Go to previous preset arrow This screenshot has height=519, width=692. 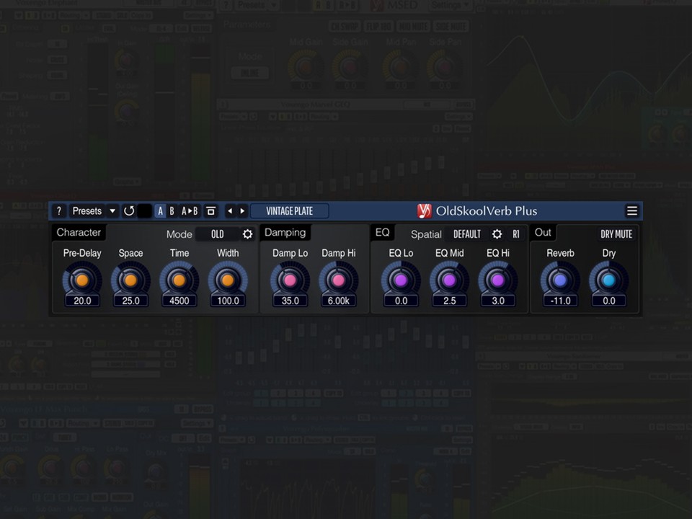coord(229,211)
